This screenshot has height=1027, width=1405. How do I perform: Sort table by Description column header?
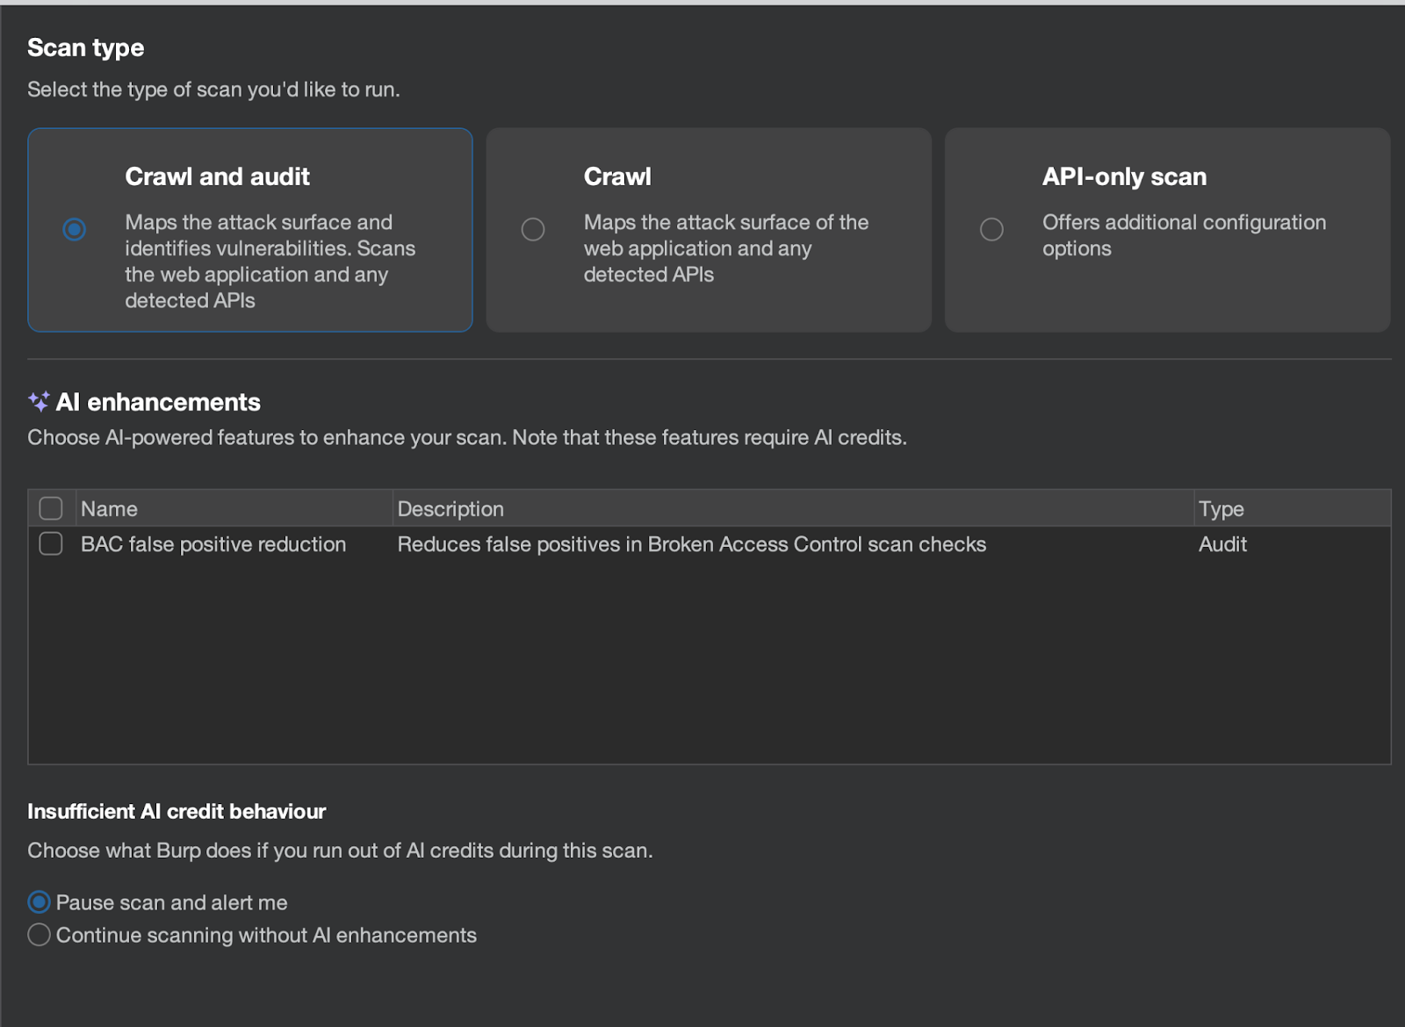coord(450,509)
